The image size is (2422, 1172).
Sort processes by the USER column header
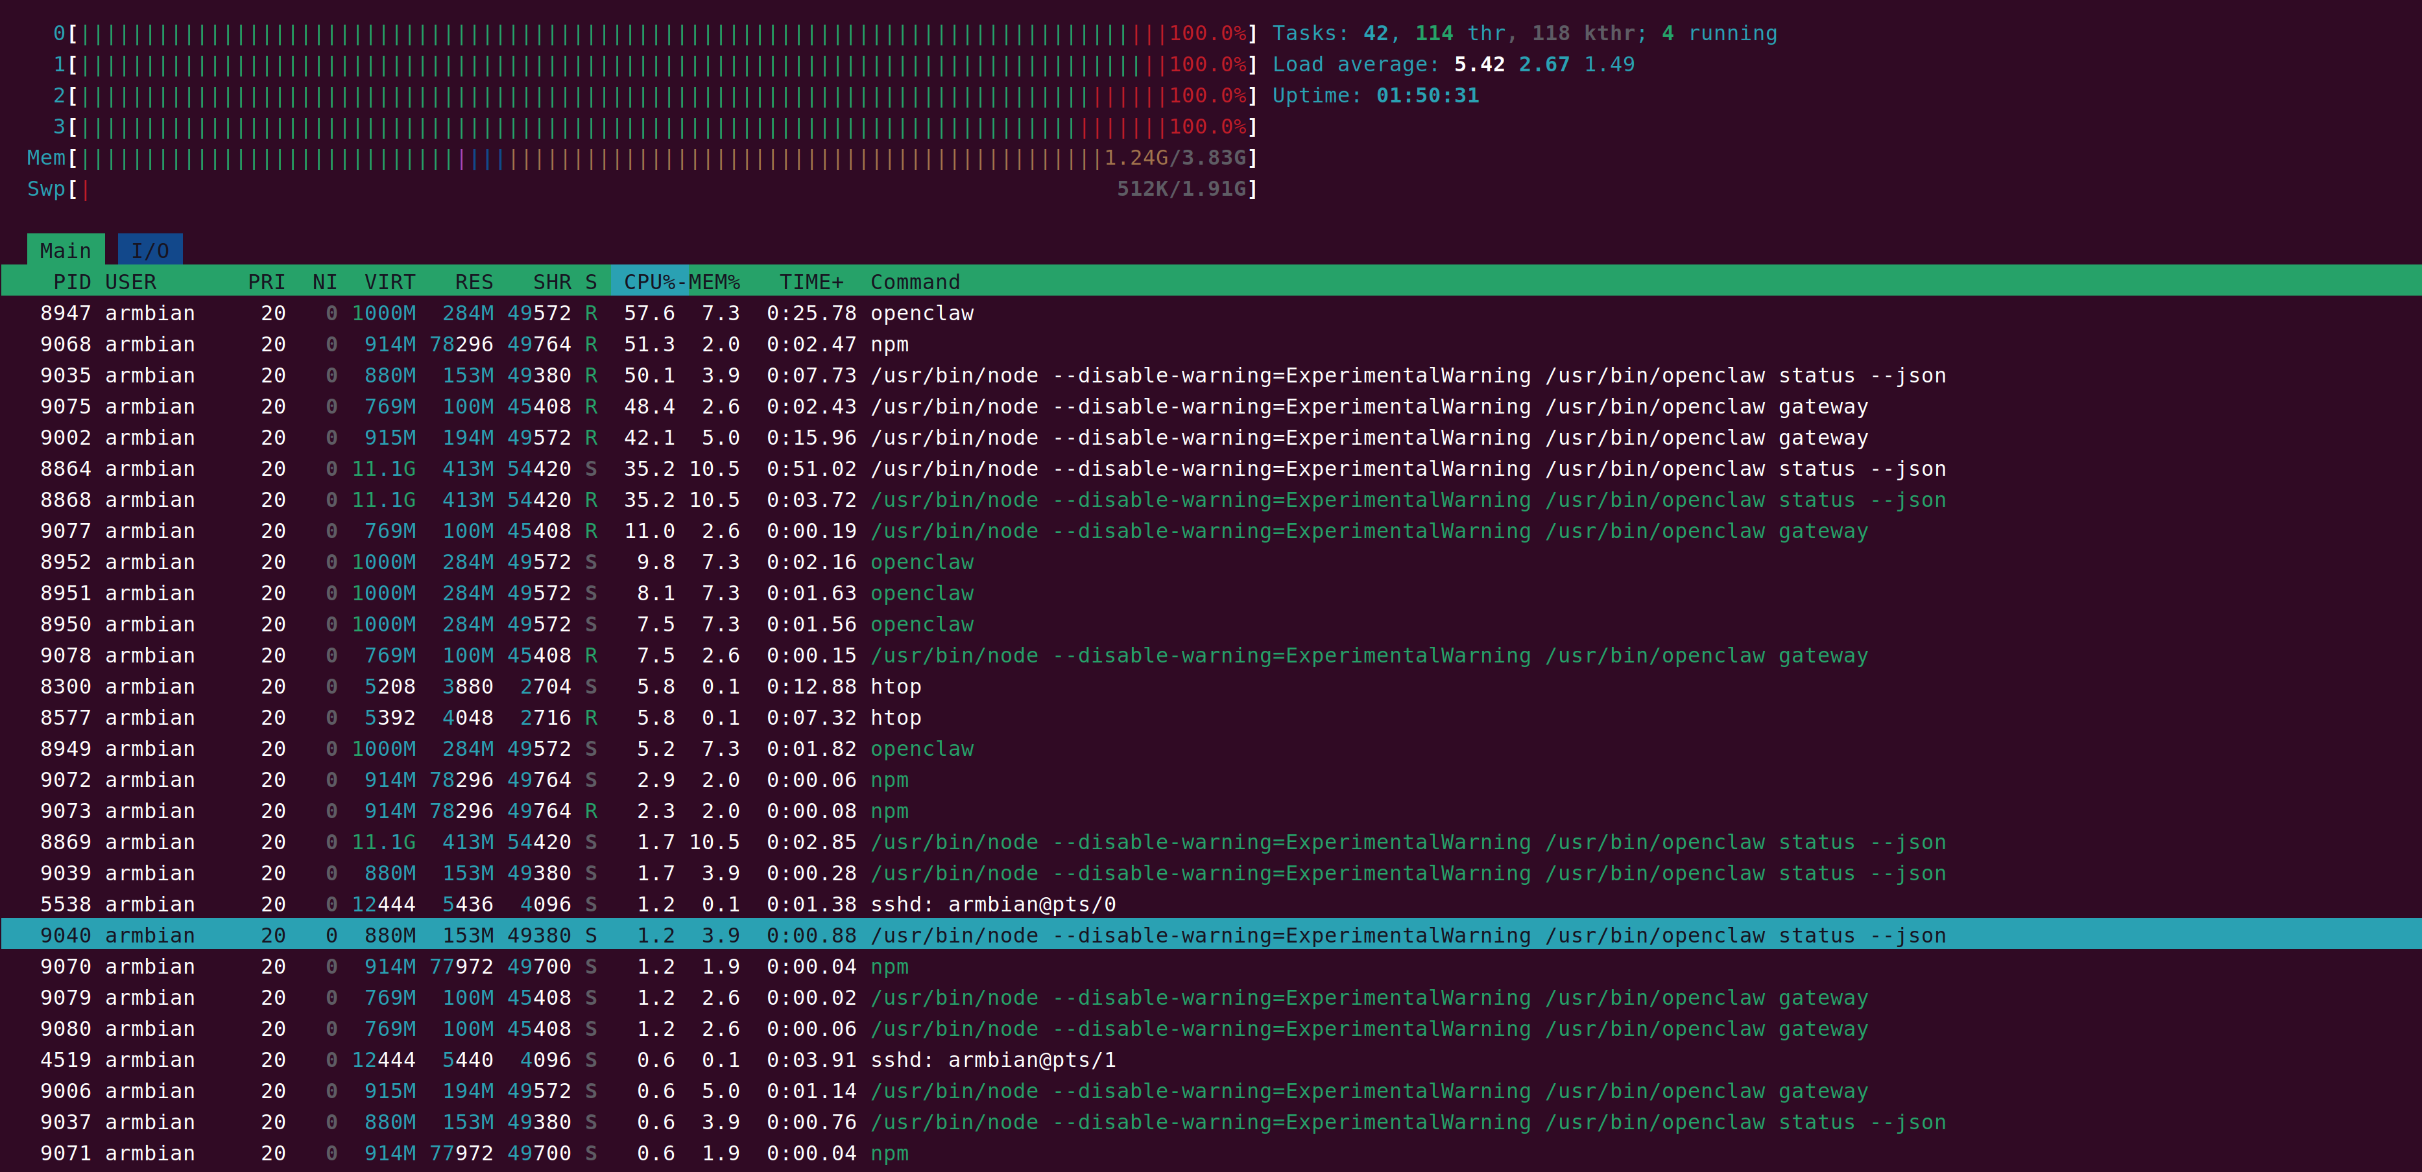pos(130,281)
